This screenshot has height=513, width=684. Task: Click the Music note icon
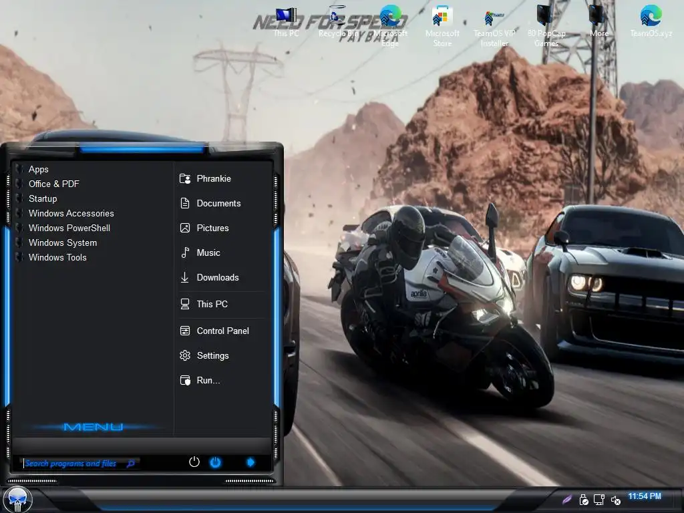click(x=185, y=252)
